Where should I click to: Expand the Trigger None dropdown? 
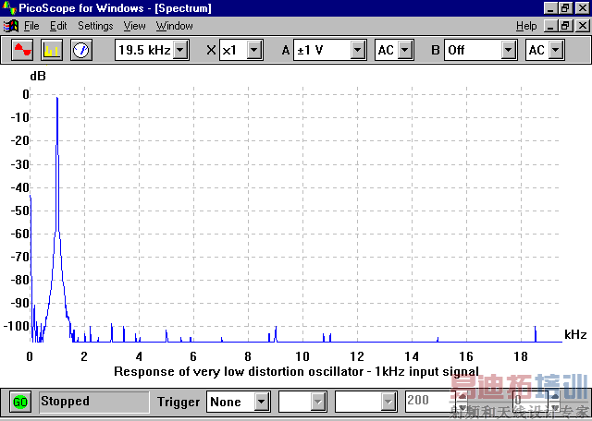tap(262, 402)
